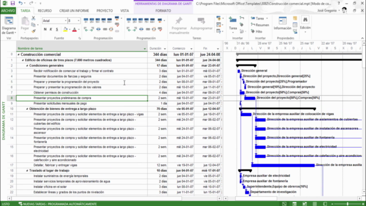Switch to the PROYECTO tab
The image size is (366, 206).
tap(105, 11)
